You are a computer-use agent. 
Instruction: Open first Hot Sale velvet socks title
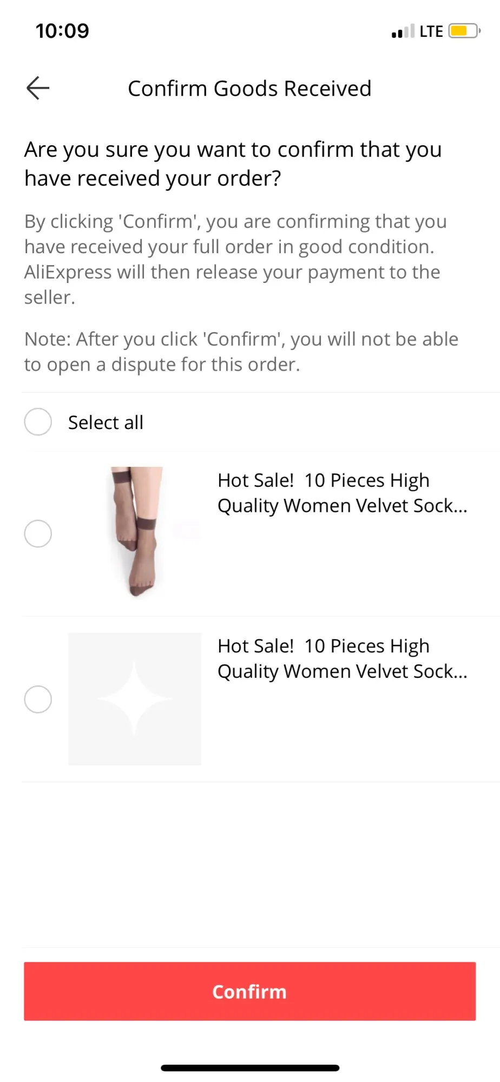[x=342, y=493]
